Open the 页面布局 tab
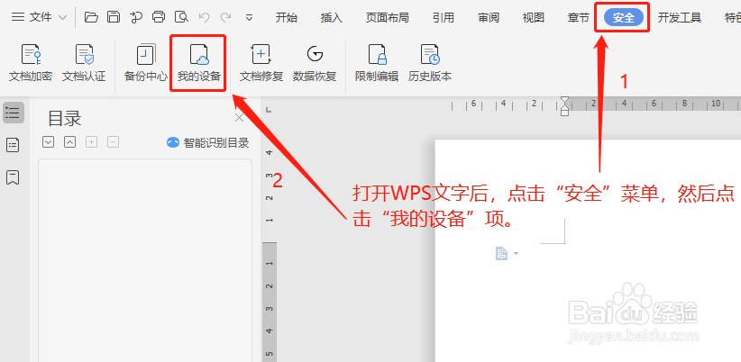Screen dimensions: 741x362 [387, 18]
